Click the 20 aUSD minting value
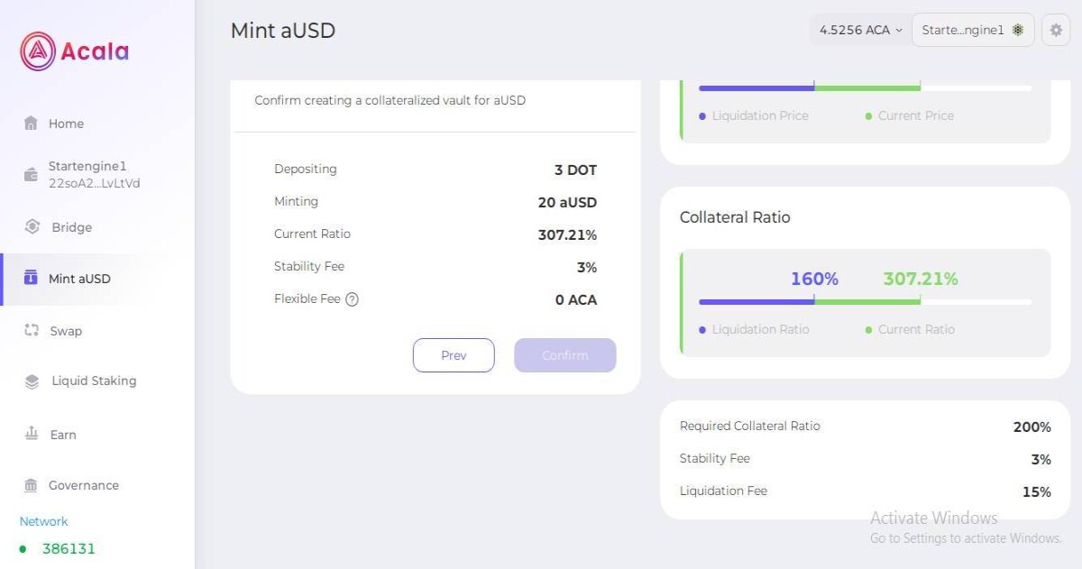The image size is (1082, 569). pos(567,202)
